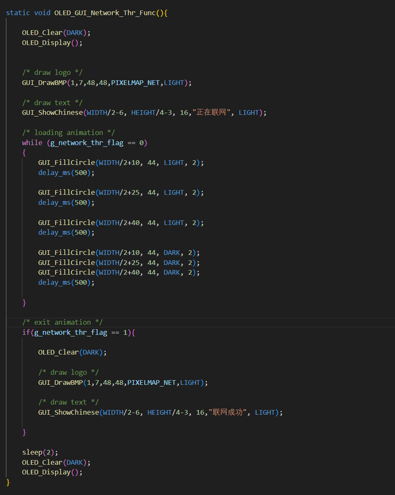The height and width of the screenshot is (495, 395).
Task: Click the function name OLED_GUI_Network_Thr_Func
Action: pos(105,13)
